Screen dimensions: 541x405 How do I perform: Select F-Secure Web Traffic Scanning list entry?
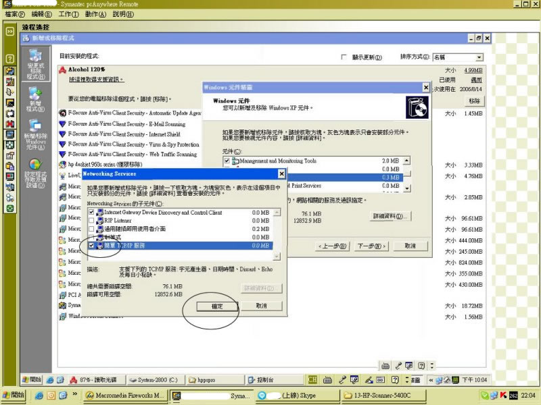(133, 155)
